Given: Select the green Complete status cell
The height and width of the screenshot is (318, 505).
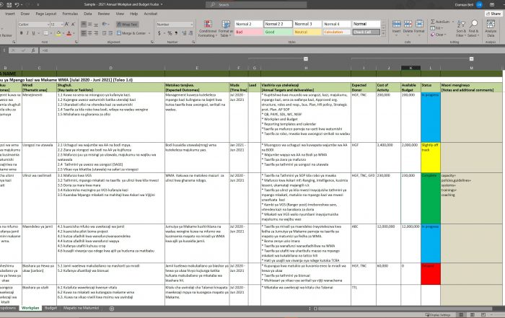Looking at the screenshot, I should click(x=430, y=198).
